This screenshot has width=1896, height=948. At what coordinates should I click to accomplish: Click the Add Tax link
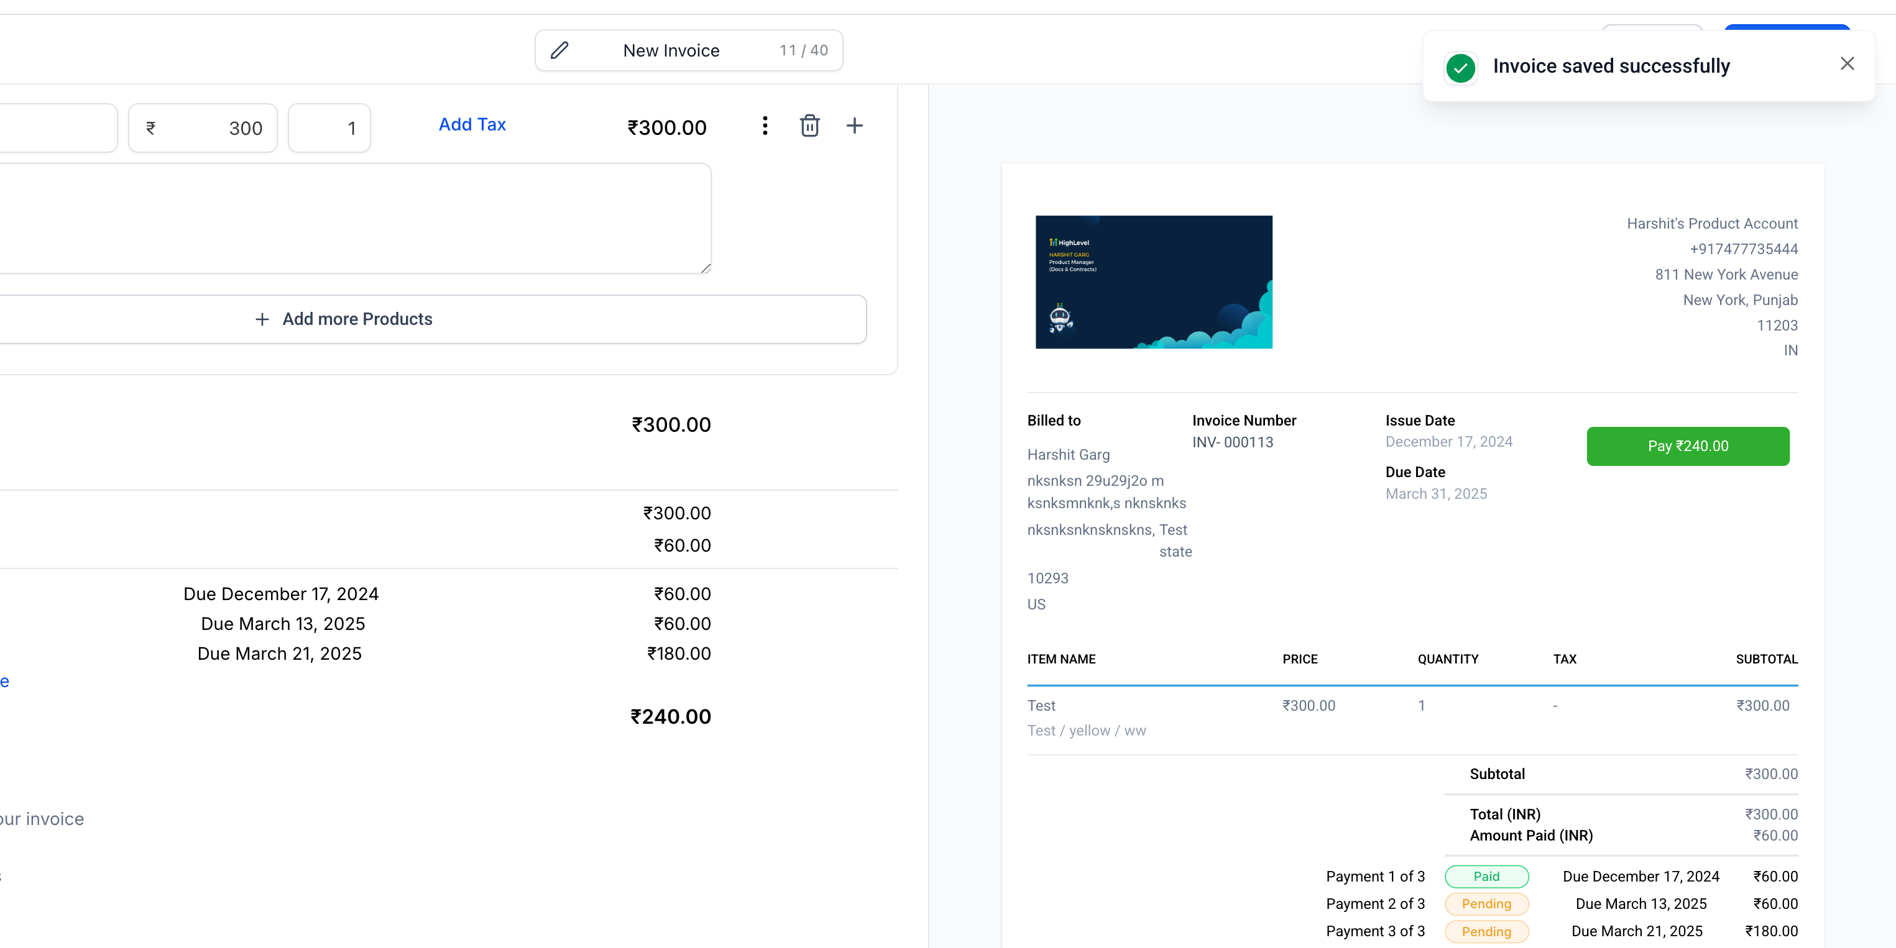(x=472, y=124)
